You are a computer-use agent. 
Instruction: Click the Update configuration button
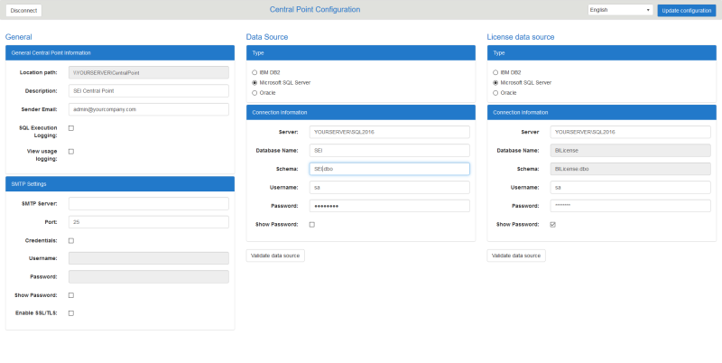pyautogui.click(x=686, y=10)
